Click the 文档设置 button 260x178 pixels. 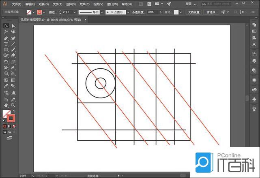tap(193, 12)
